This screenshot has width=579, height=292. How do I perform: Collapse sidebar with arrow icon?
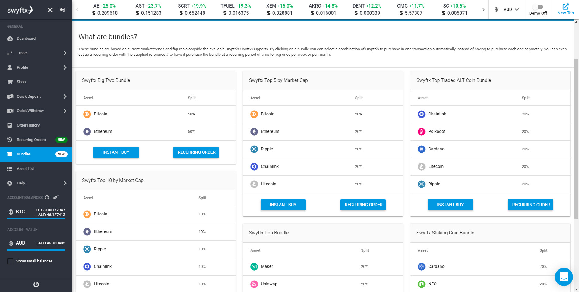coord(62,10)
